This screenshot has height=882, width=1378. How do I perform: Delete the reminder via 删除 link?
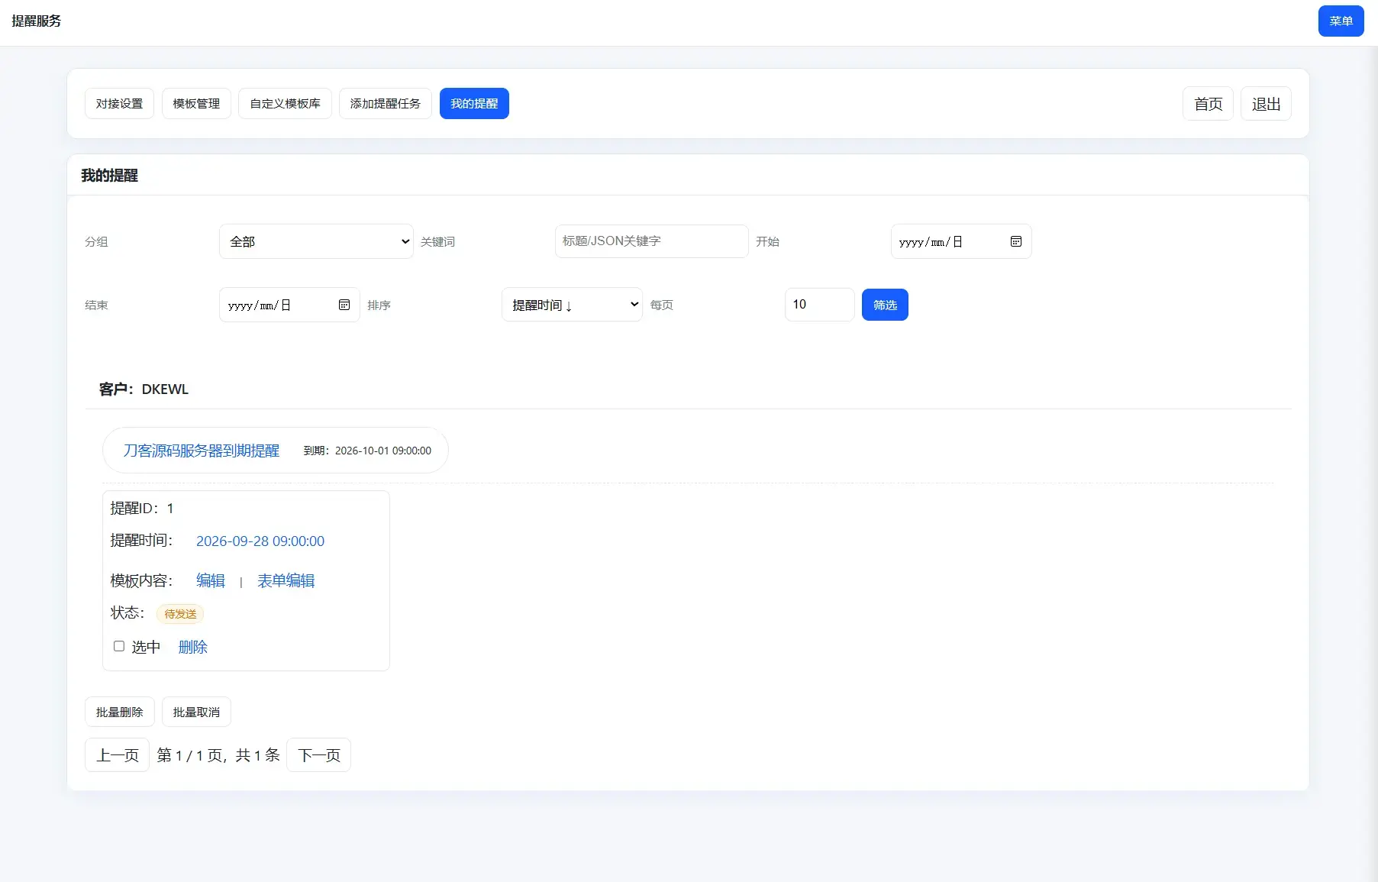coord(192,648)
